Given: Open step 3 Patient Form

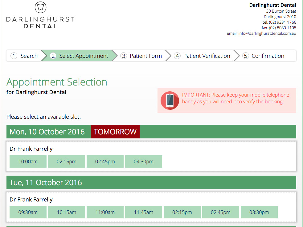Looking at the screenshot, I should [141, 56].
